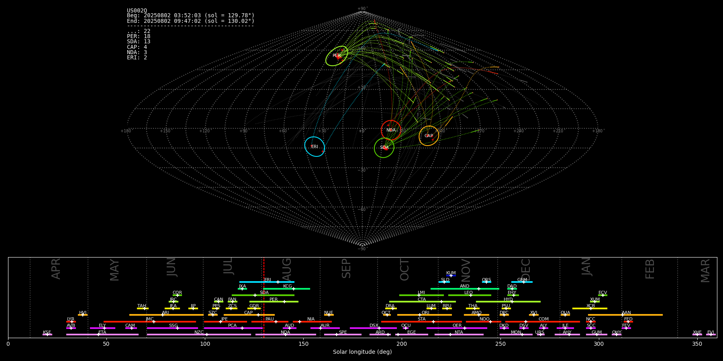Click the 350 tick label on longitude axis
Viewport: 723px width, 361px height.
coord(697,344)
